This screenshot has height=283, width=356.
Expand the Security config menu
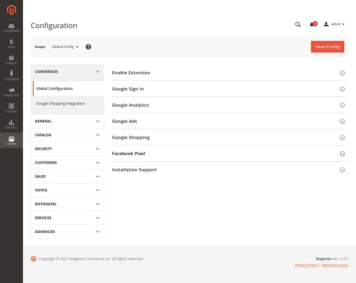67,149
